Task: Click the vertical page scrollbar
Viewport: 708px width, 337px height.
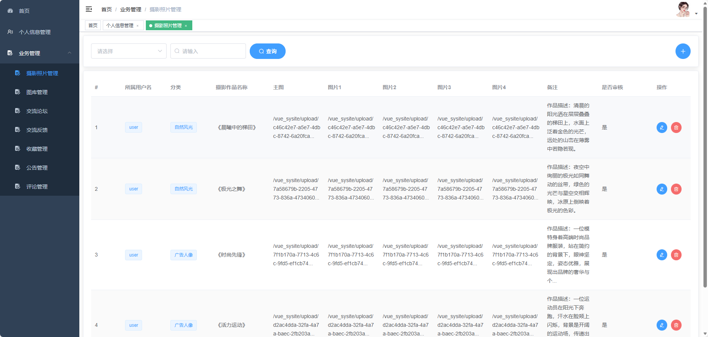Action: tap(705, 151)
